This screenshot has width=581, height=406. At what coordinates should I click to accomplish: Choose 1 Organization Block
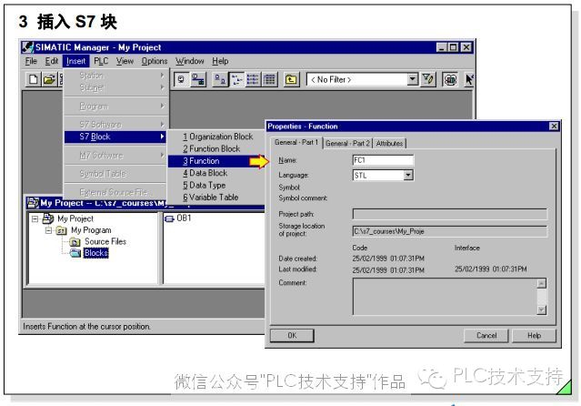click(218, 137)
